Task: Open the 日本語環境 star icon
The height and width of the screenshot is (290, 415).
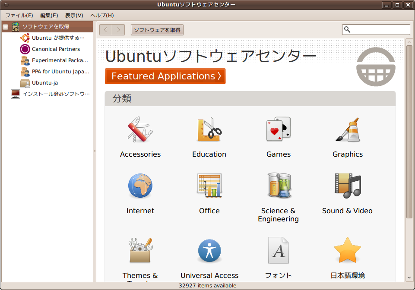Action: point(348,250)
